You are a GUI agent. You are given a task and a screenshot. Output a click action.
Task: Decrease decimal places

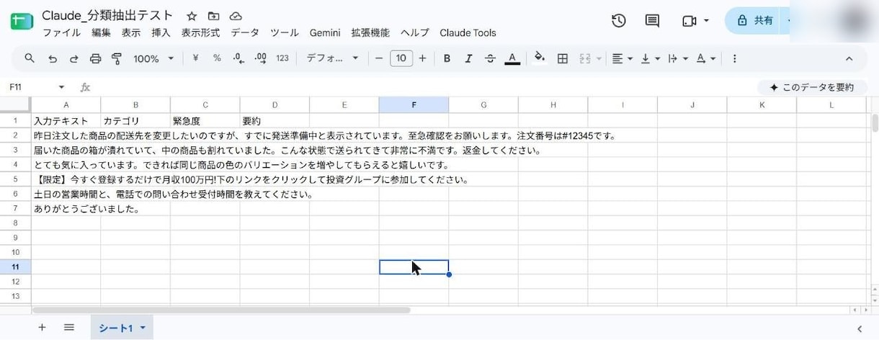pos(238,58)
